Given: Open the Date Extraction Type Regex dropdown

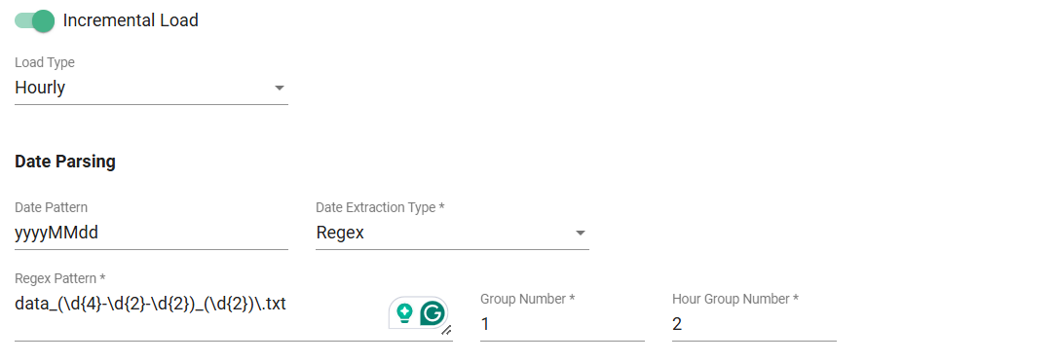Looking at the screenshot, I should coord(452,233).
